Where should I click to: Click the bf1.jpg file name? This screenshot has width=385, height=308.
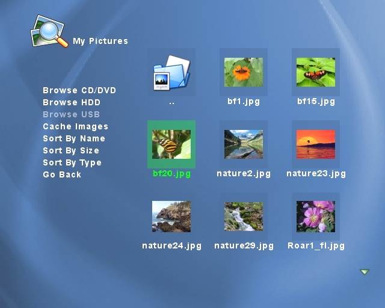pyautogui.click(x=244, y=102)
